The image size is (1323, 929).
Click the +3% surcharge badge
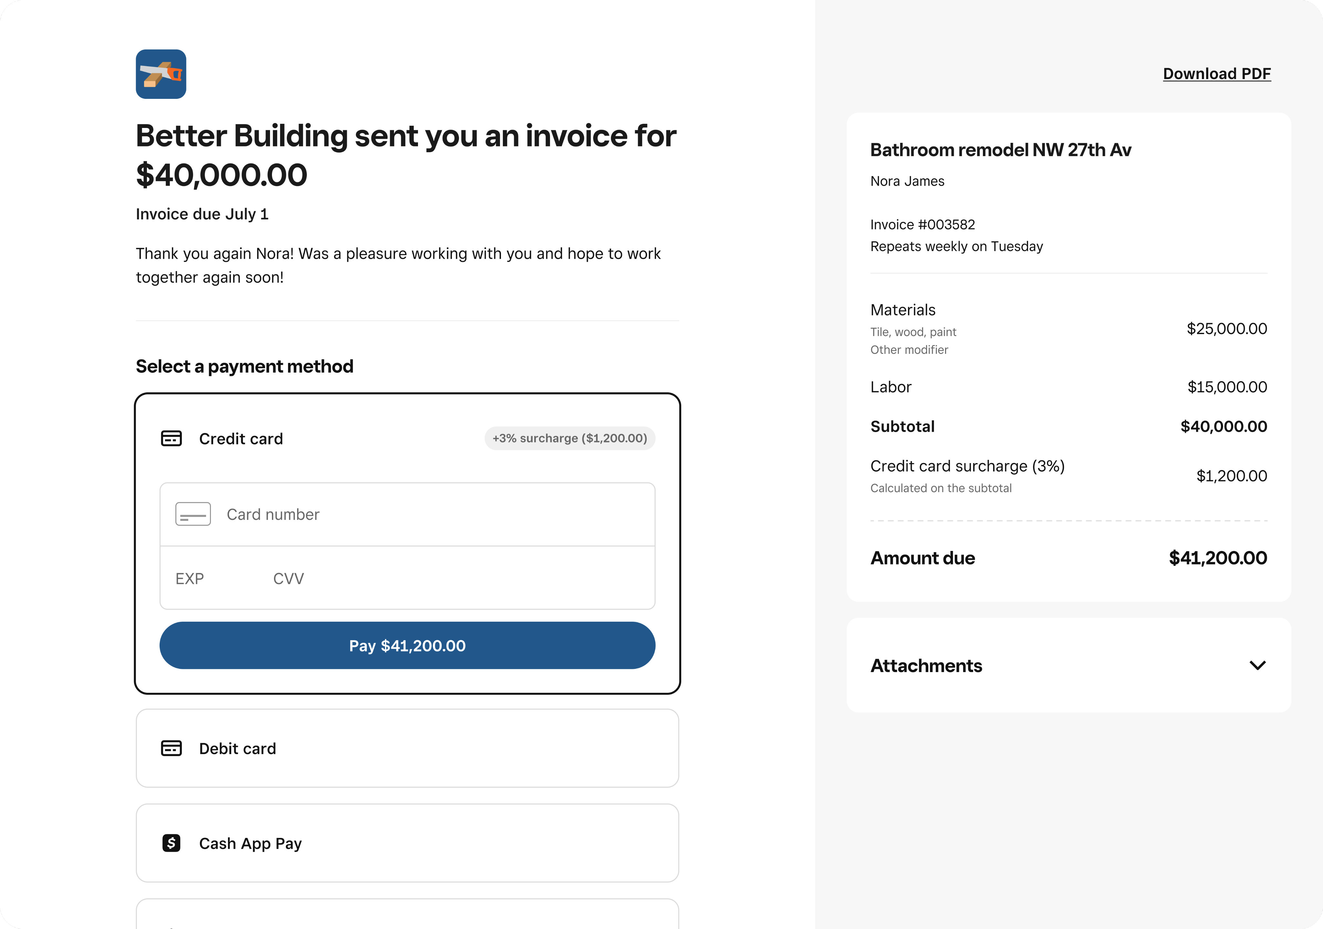point(569,438)
